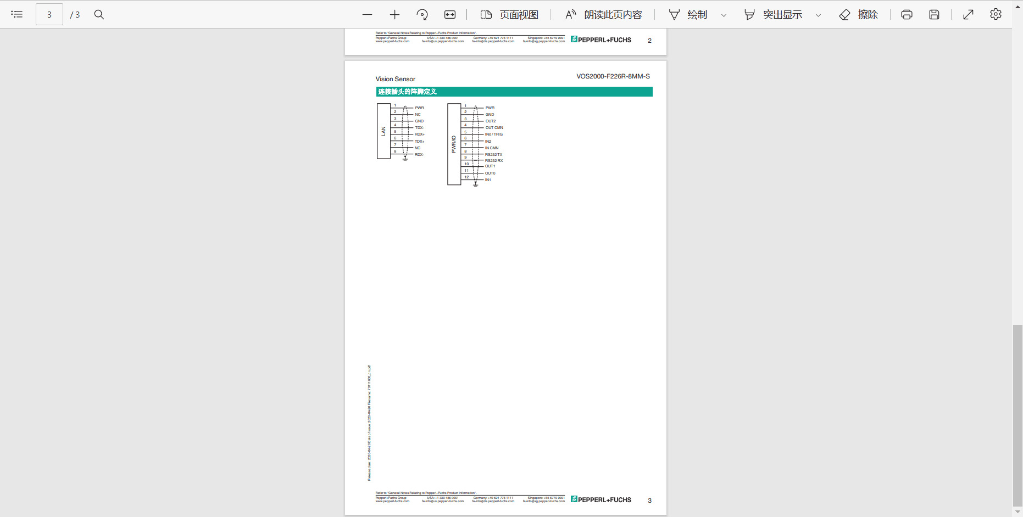This screenshot has height=517, width=1023.
Task: Click the OUT CMN pin label
Action: 494,128
